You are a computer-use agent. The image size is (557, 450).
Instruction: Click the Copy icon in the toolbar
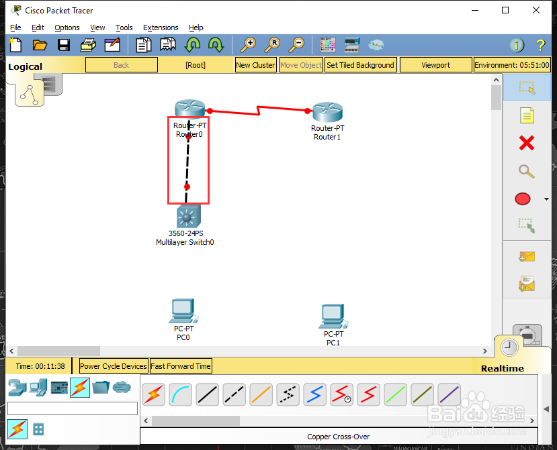(144, 45)
